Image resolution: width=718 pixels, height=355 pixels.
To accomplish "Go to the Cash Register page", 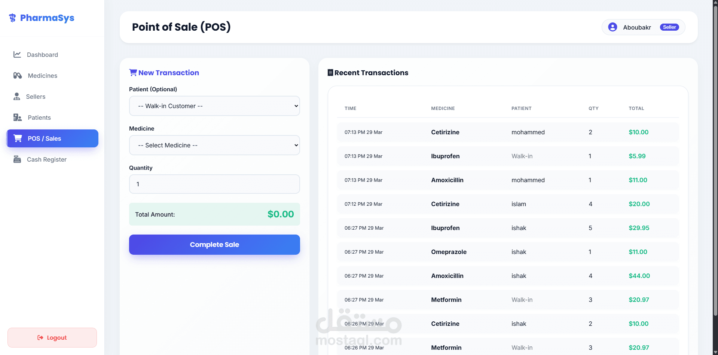I will [46, 159].
